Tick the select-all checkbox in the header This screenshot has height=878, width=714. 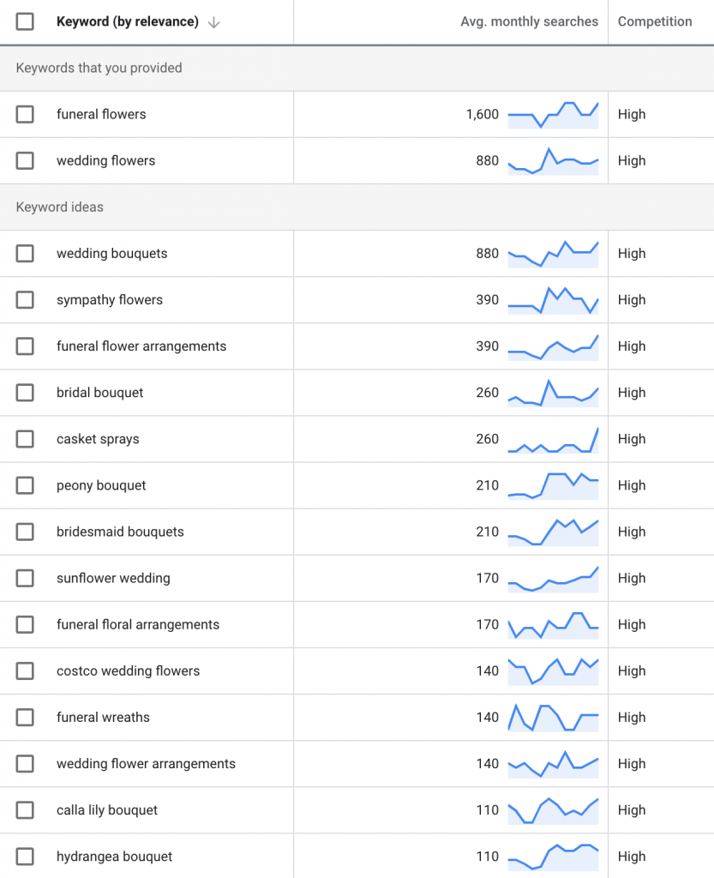coord(25,21)
